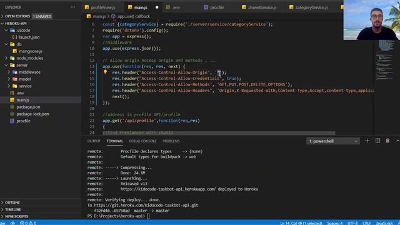Screen dimensions: 400x225
Task: Click the presenter webcam overlay
Action: coord(372,20)
